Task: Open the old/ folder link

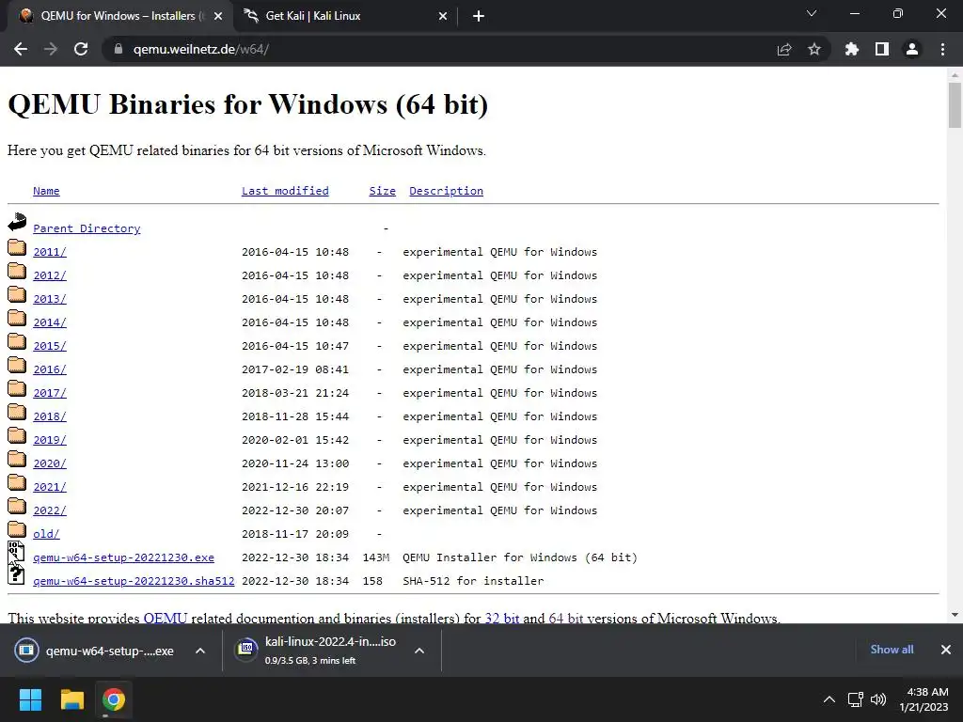Action: [x=46, y=534]
